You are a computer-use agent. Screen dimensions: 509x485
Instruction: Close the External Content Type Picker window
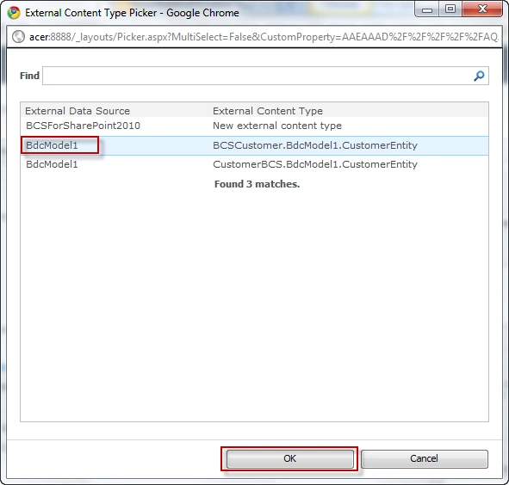482,9
